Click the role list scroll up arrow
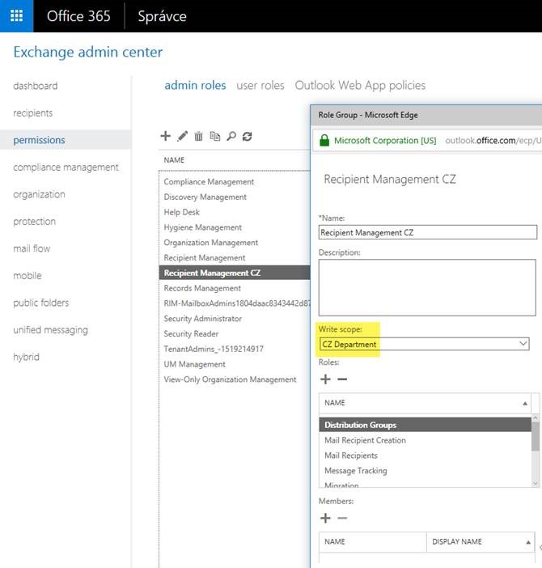 pos(535,418)
